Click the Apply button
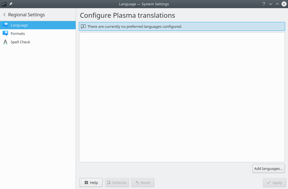The image size is (288, 189). pos(274,183)
